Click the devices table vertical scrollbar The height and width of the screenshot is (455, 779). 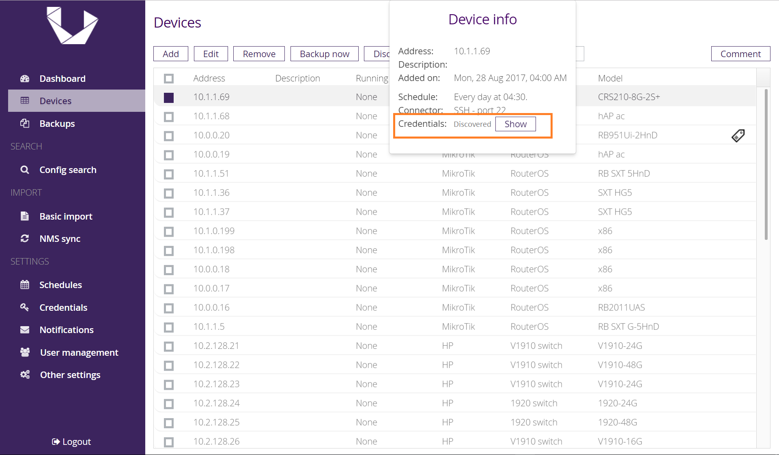766,164
